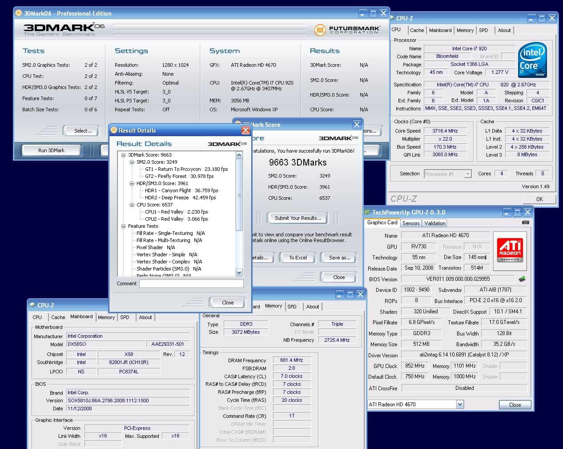Open the Validation tab in GPU-Z

pyautogui.click(x=434, y=223)
